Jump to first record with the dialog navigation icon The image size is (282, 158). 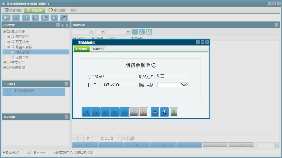[x=86, y=112]
